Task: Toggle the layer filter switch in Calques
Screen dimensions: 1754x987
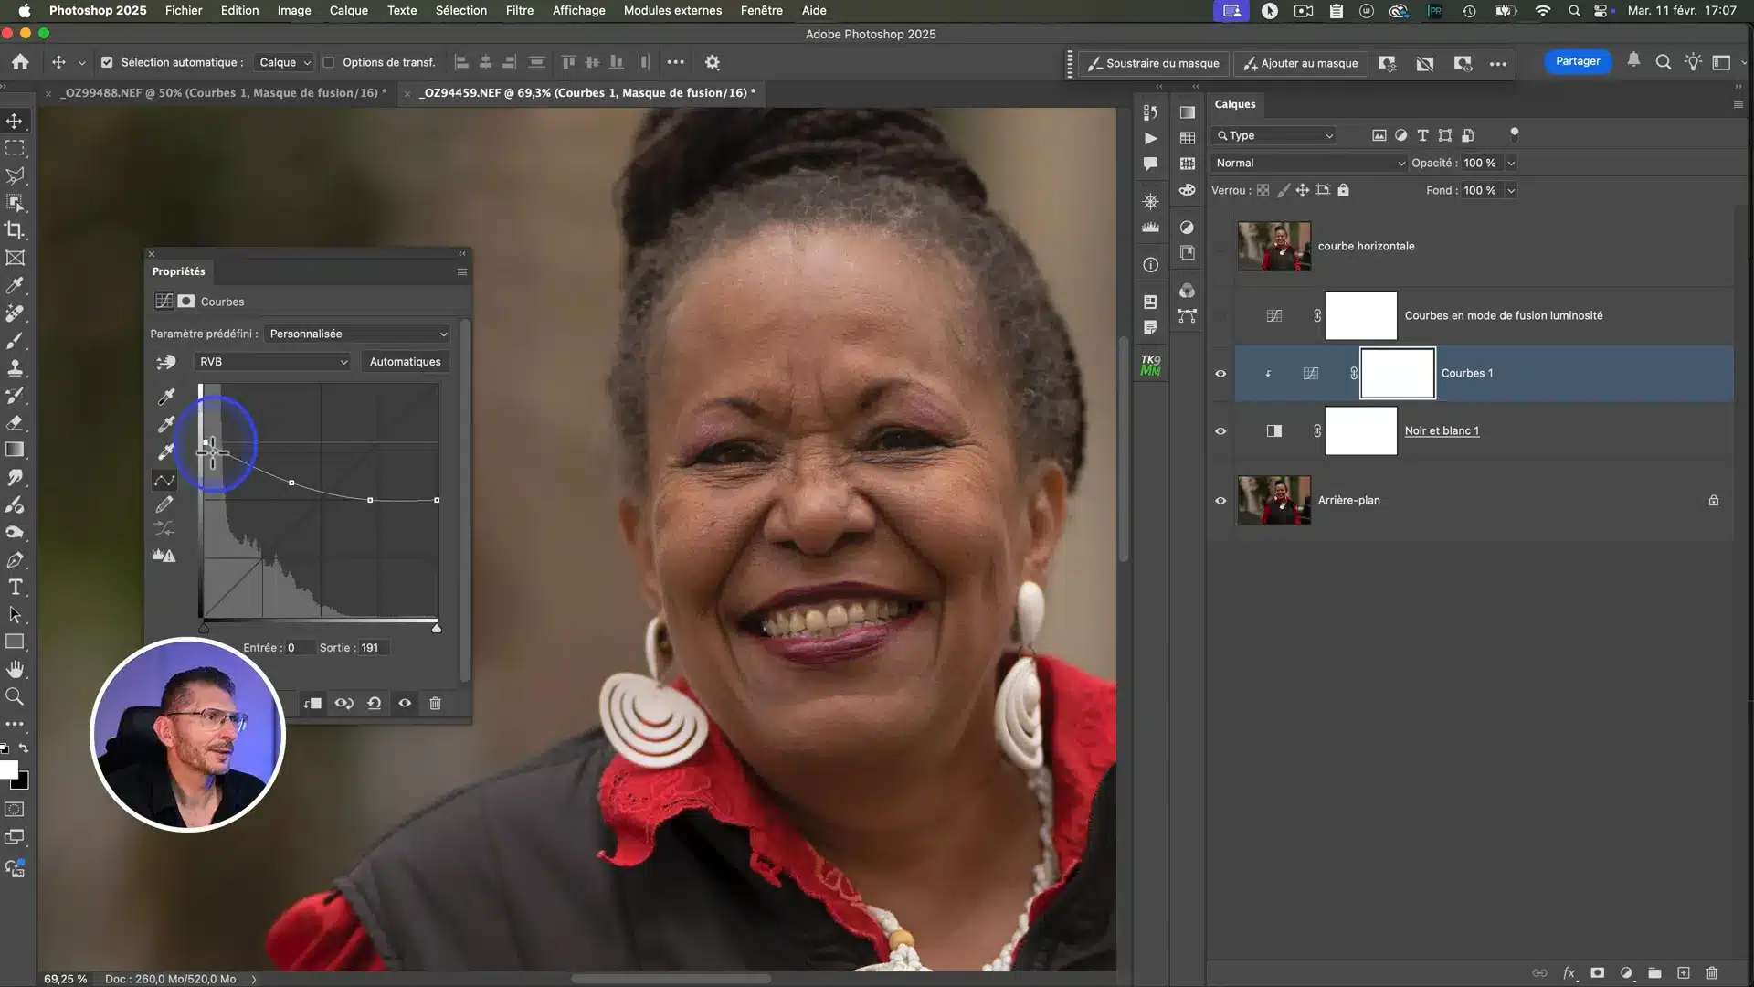Action: coord(1514,135)
